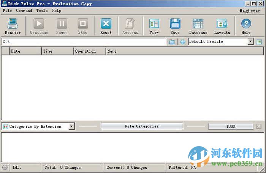Click the status circle icon beside Idle
The height and width of the screenshot is (173, 266).
(x=5, y=167)
